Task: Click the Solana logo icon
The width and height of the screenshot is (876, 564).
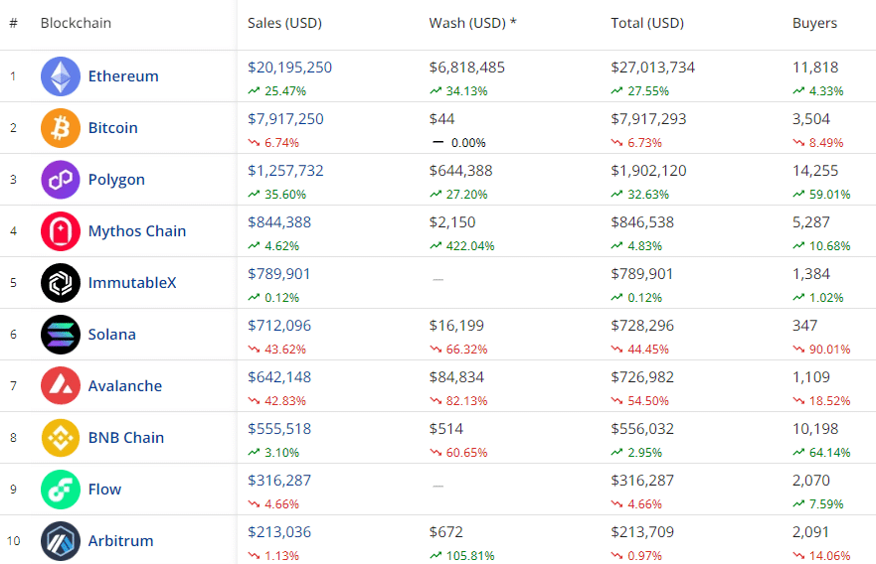Action: click(x=61, y=335)
